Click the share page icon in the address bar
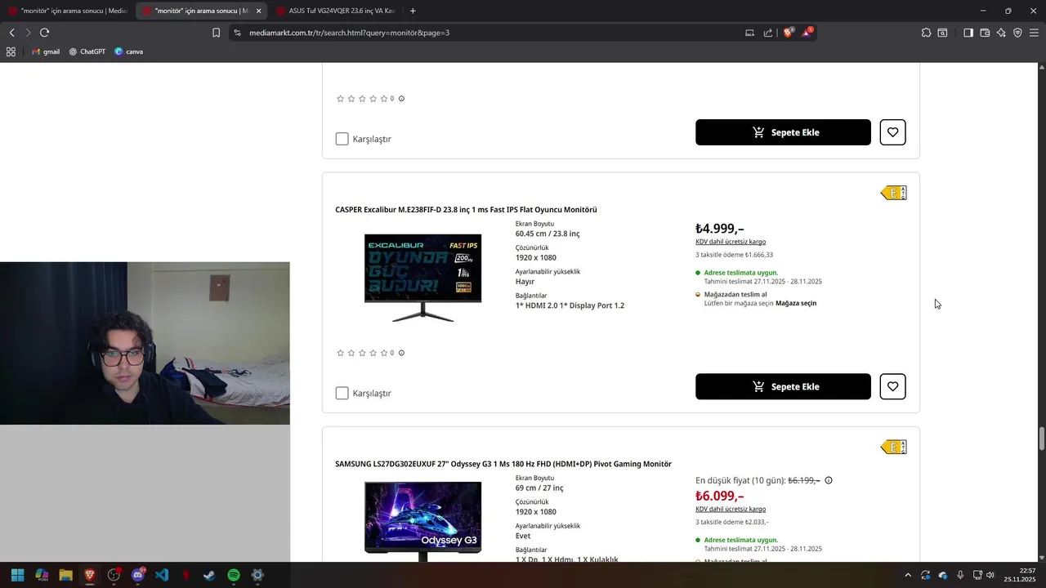Image resolution: width=1046 pixels, height=588 pixels. pyautogui.click(x=768, y=33)
